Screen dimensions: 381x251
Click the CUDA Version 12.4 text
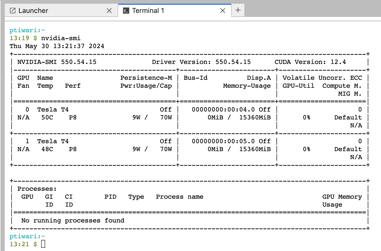[311, 62]
